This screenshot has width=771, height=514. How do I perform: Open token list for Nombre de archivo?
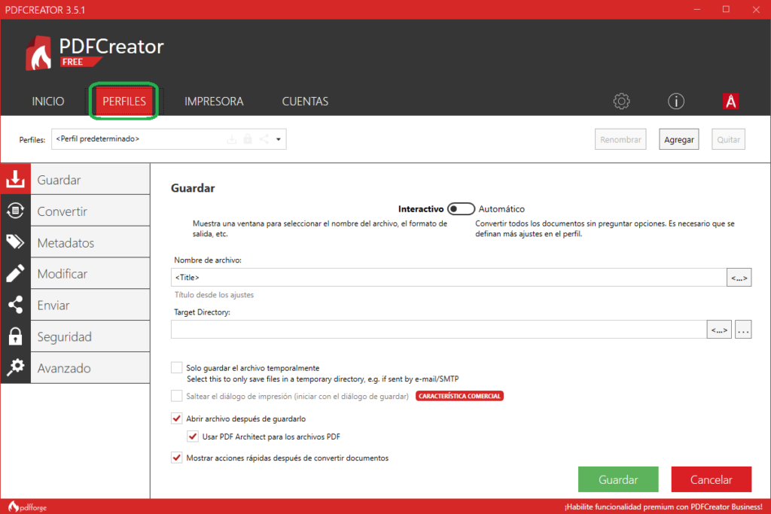[739, 278]
